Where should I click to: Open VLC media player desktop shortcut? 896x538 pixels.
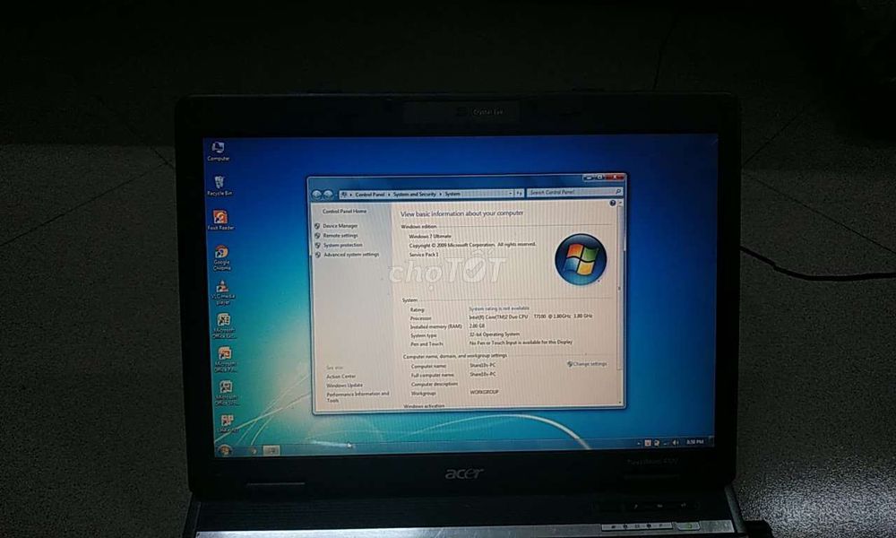click(223, 292)
